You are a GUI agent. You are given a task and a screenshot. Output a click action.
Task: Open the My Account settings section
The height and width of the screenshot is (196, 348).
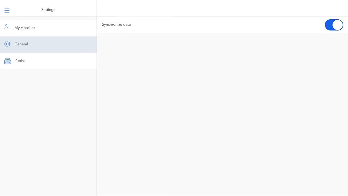point(48,28)
